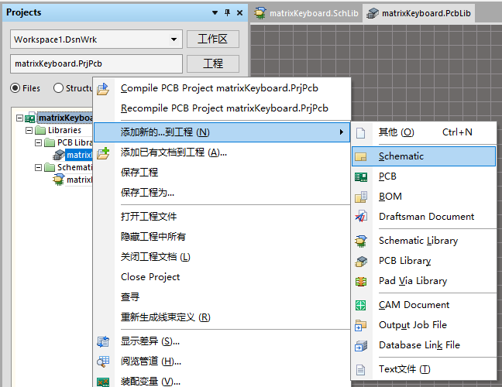
Task: Click the Pad Via Library icon
Action: [361, 281]
